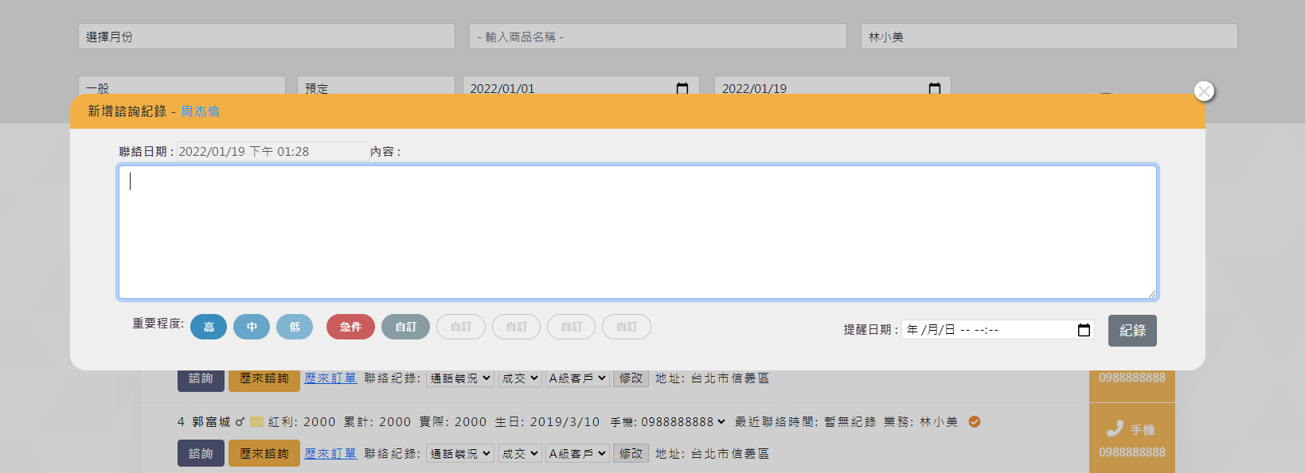Click the 提醒日期 datetime field

(998, 330)
